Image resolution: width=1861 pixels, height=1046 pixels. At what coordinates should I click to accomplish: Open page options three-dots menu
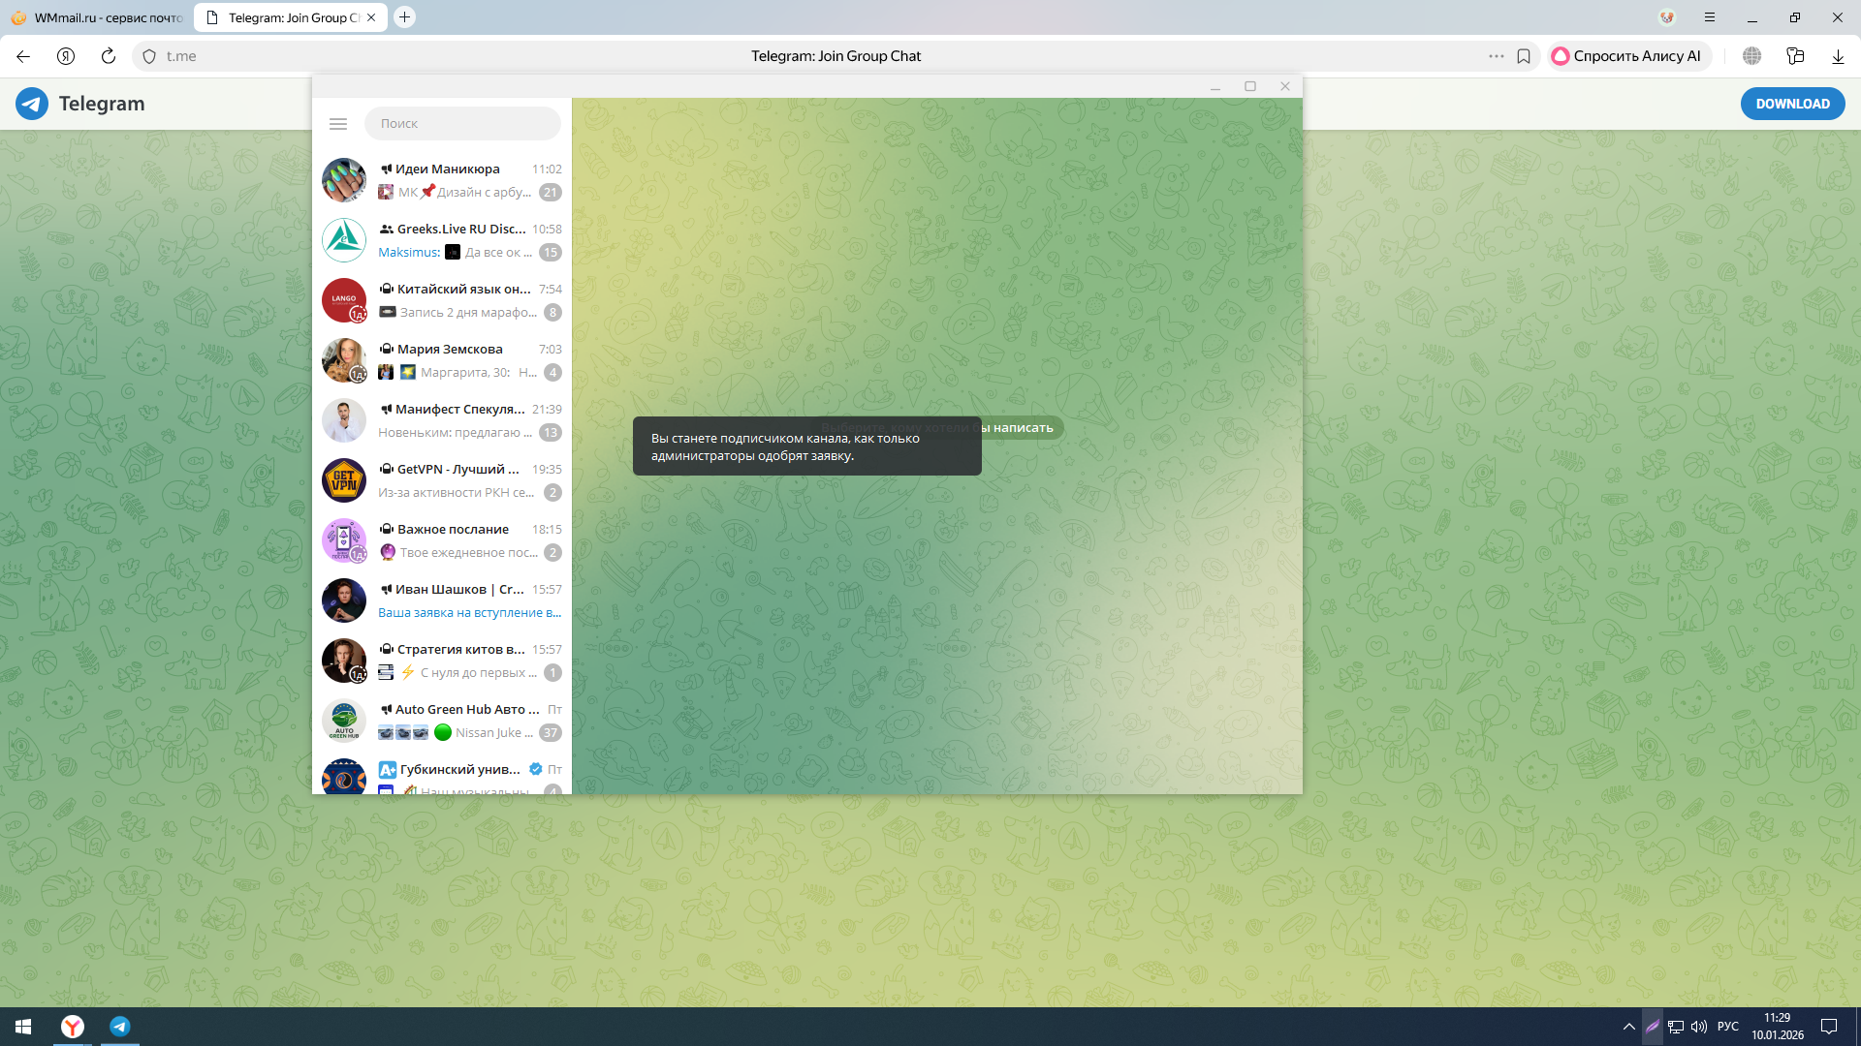[x=1497, y=56]
